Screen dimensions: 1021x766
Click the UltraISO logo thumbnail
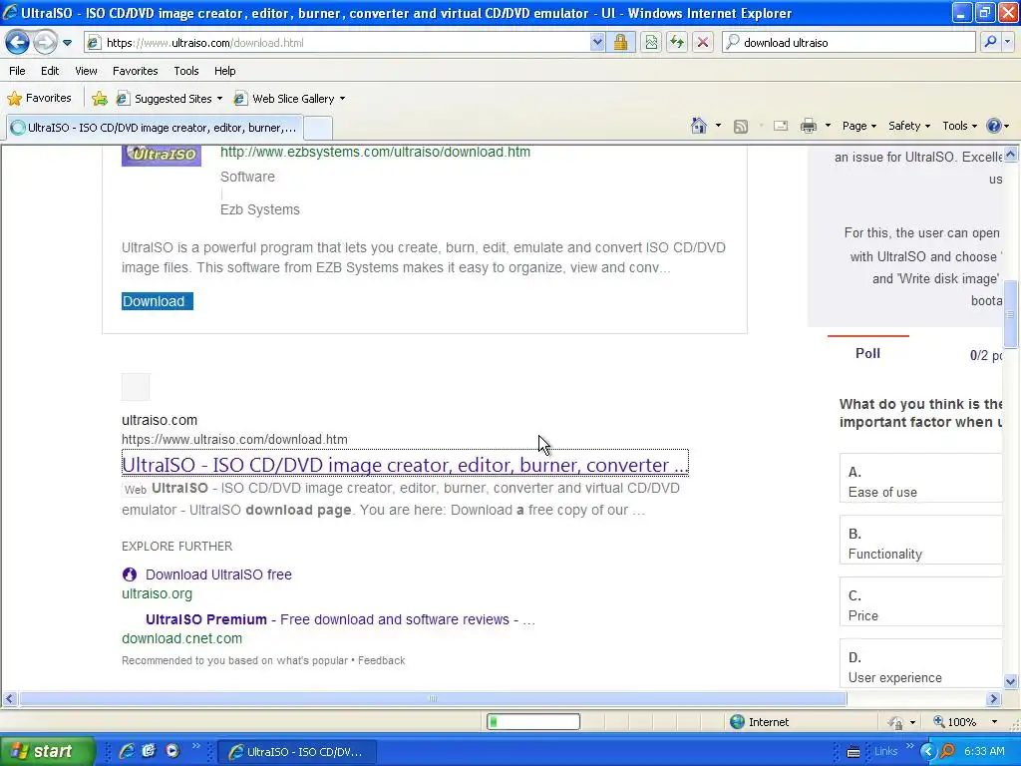162,155
